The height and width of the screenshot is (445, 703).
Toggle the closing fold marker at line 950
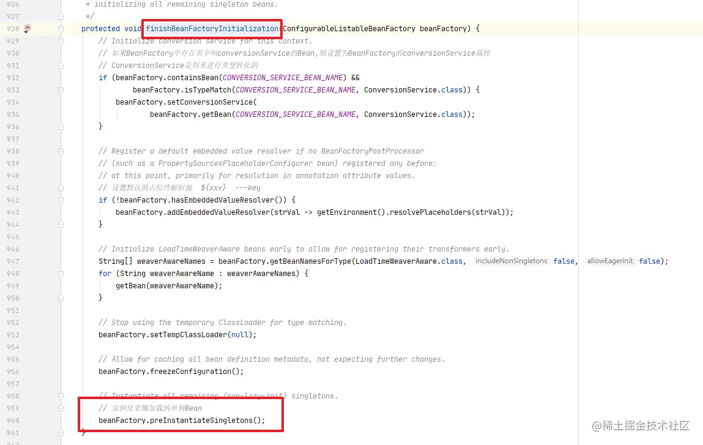[61, 298]
